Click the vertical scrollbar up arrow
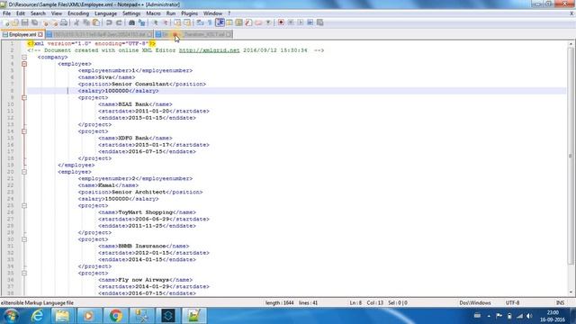Viewport: 576px width, 324px height. tap(571, 44)
